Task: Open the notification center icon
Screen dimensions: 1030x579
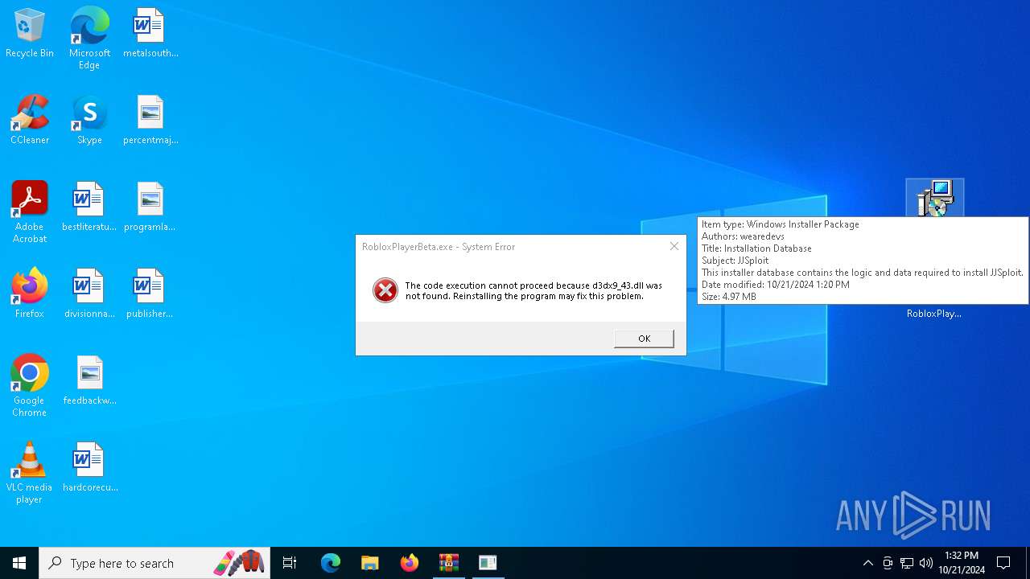Action: click(1003, 563)
